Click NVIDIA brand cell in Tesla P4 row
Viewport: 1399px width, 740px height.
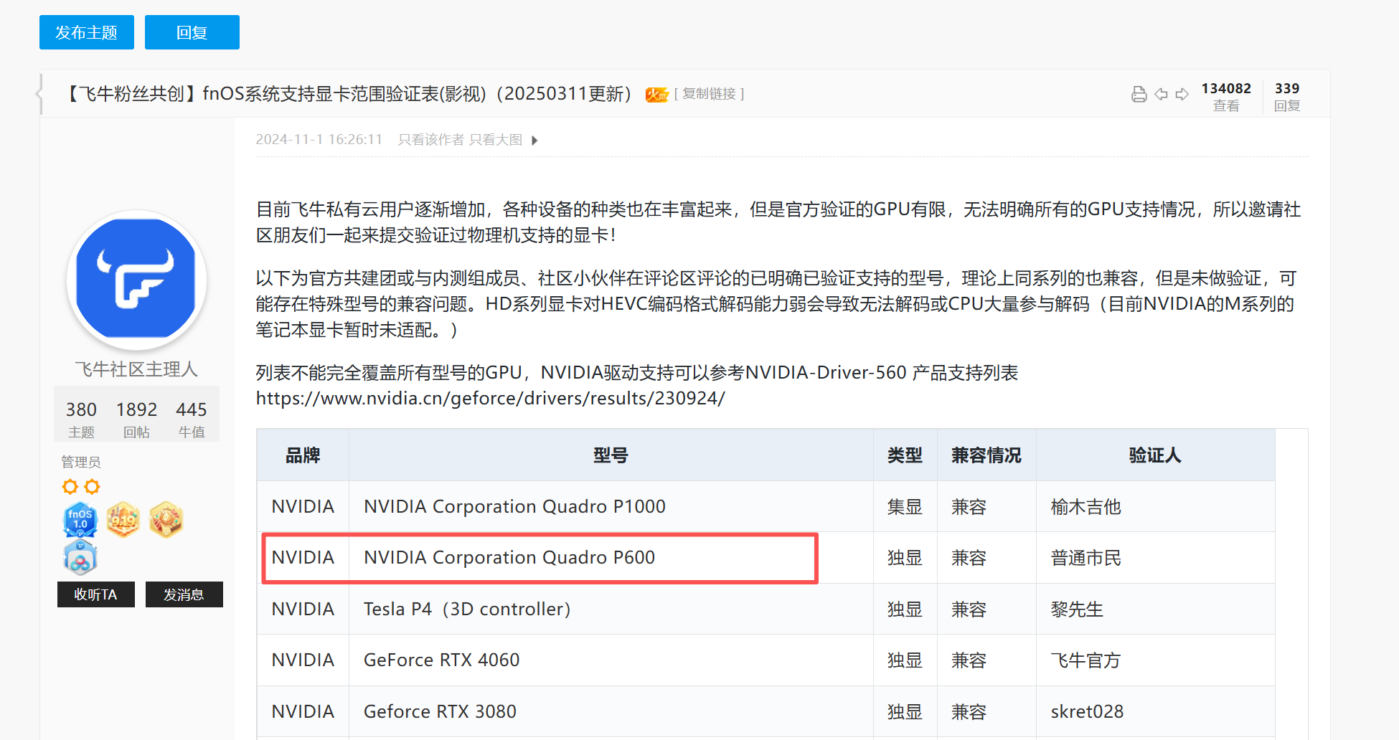(303, 609)
